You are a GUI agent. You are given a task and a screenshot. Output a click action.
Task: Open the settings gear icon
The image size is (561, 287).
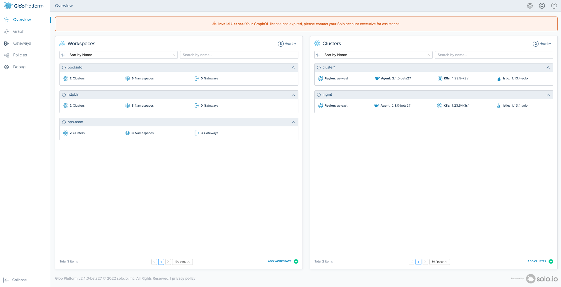(x=530, y=6)
